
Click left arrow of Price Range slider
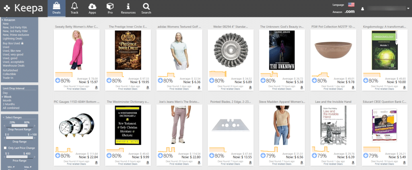pyautogui.click(x=5, y=157)
